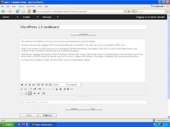
Task: Click the Publish button
Action: 47,115
